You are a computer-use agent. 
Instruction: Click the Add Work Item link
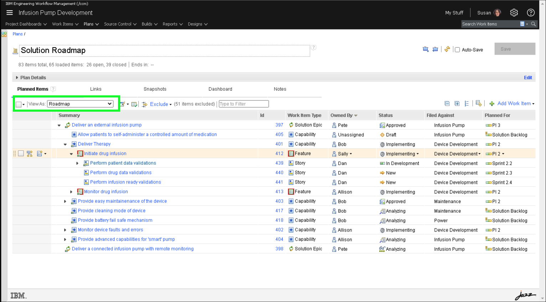click(514, 104)
